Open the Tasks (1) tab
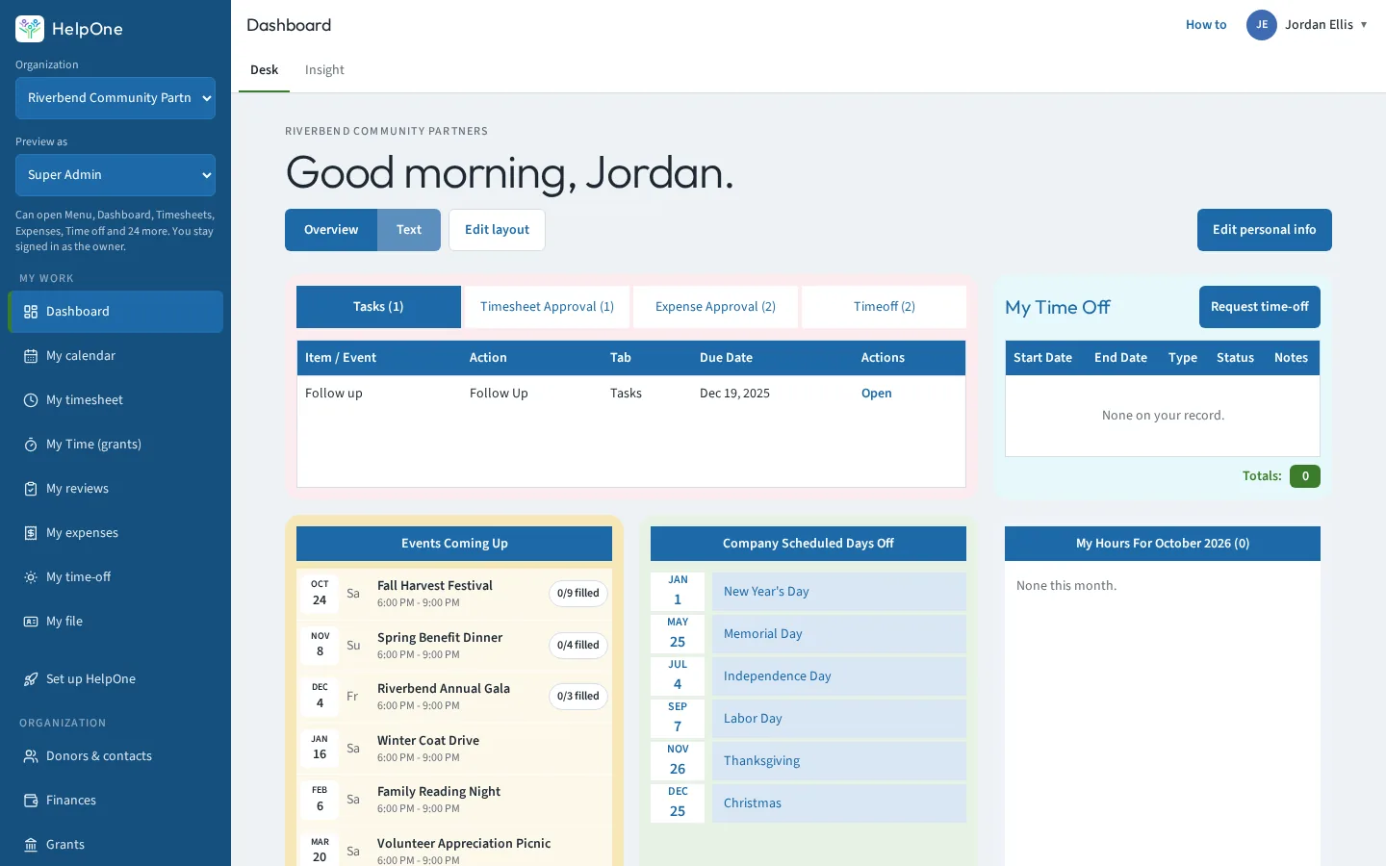 [378, 307]
